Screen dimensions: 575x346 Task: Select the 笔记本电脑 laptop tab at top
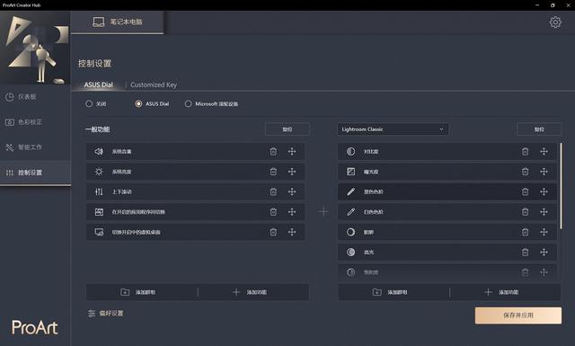coord(117,22)
